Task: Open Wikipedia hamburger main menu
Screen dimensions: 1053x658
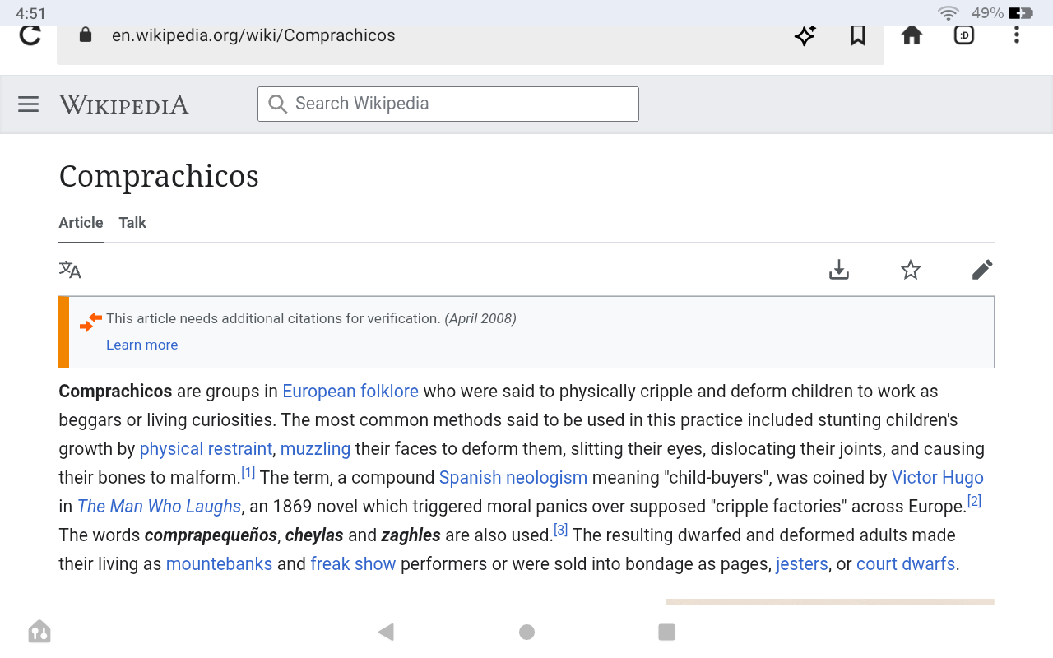Action: tap(29, 104)
